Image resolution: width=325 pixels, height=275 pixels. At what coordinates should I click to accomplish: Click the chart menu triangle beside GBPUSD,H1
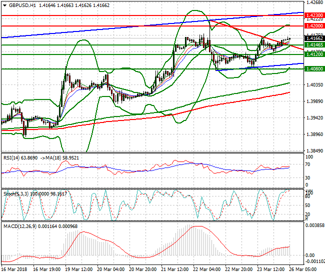pos(5,5)
